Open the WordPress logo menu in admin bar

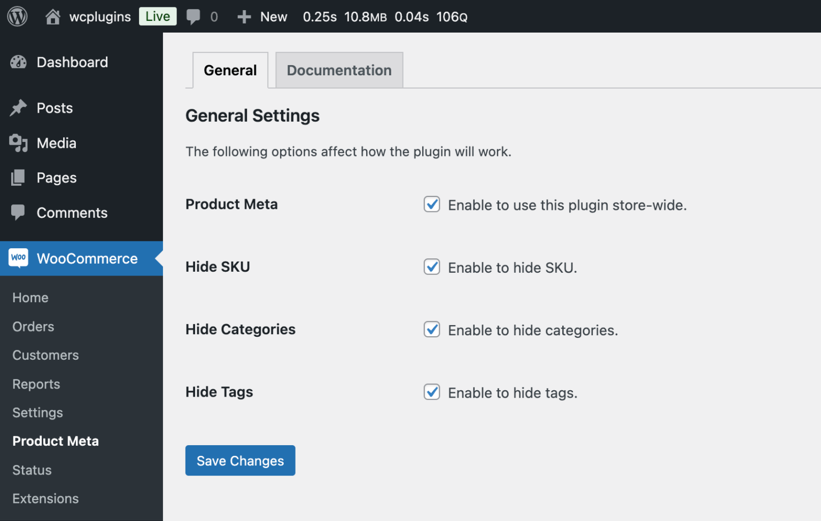coord(17,16)
